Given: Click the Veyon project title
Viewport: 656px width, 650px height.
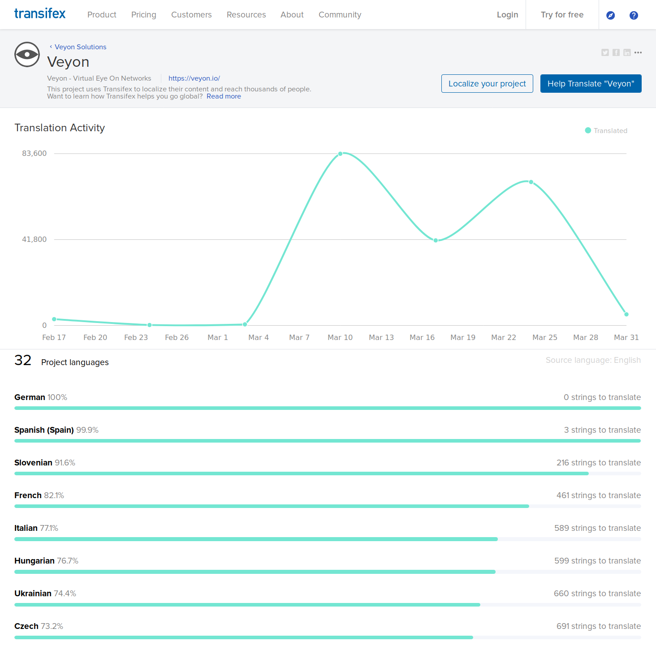Looking at the screenshot, I should coord(68,62).
